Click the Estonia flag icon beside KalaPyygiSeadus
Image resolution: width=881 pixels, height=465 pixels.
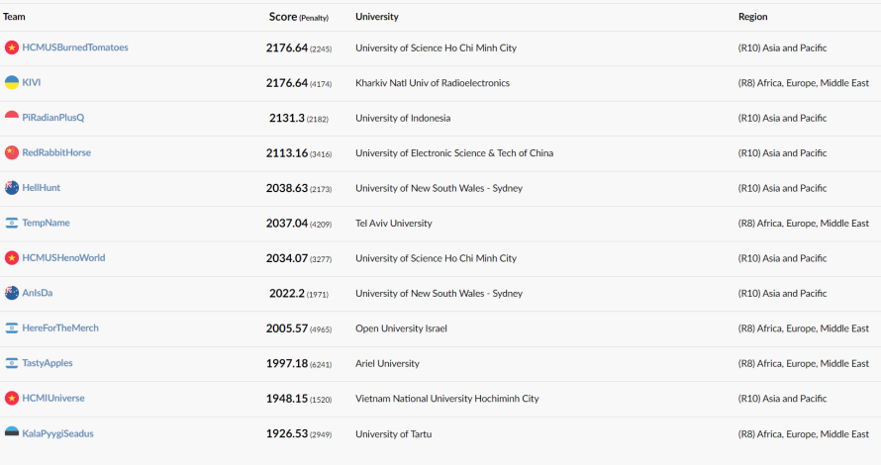pyautogui.click(x=12, y=433)
